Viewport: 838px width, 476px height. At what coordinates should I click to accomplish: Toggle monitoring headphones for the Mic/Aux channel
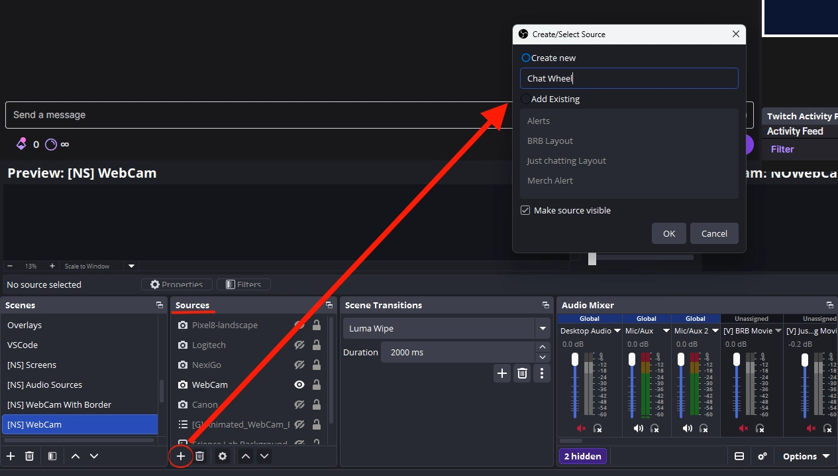pyautogui.click(x=655, y=429)
